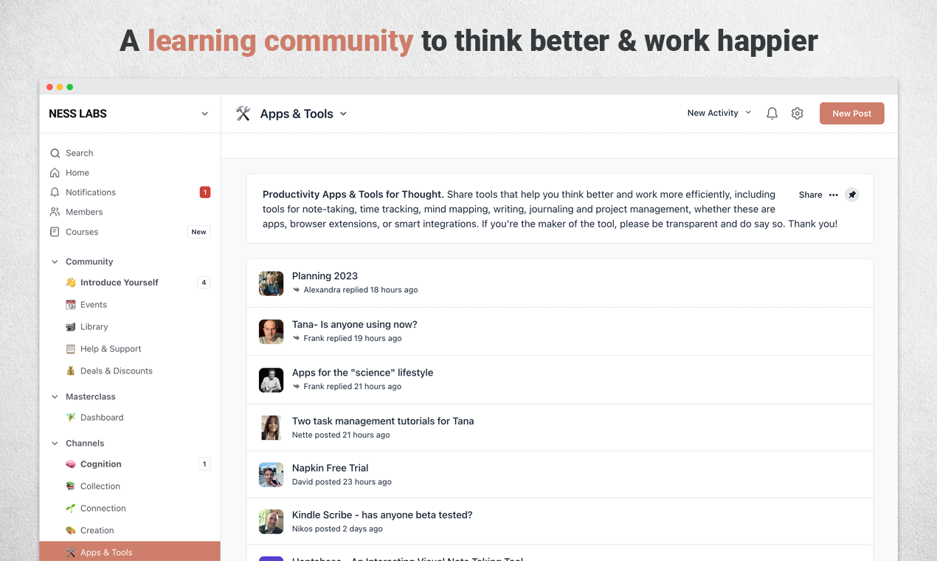Click the red notifications badge showing 1
Screen dimensions: 937x561
point(205,193)
